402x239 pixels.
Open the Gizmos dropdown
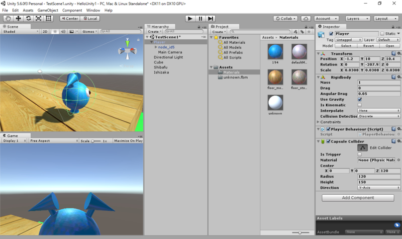click(x=89, y=32)
